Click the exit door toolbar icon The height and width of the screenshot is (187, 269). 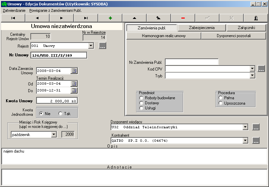(x=256, y=18)
